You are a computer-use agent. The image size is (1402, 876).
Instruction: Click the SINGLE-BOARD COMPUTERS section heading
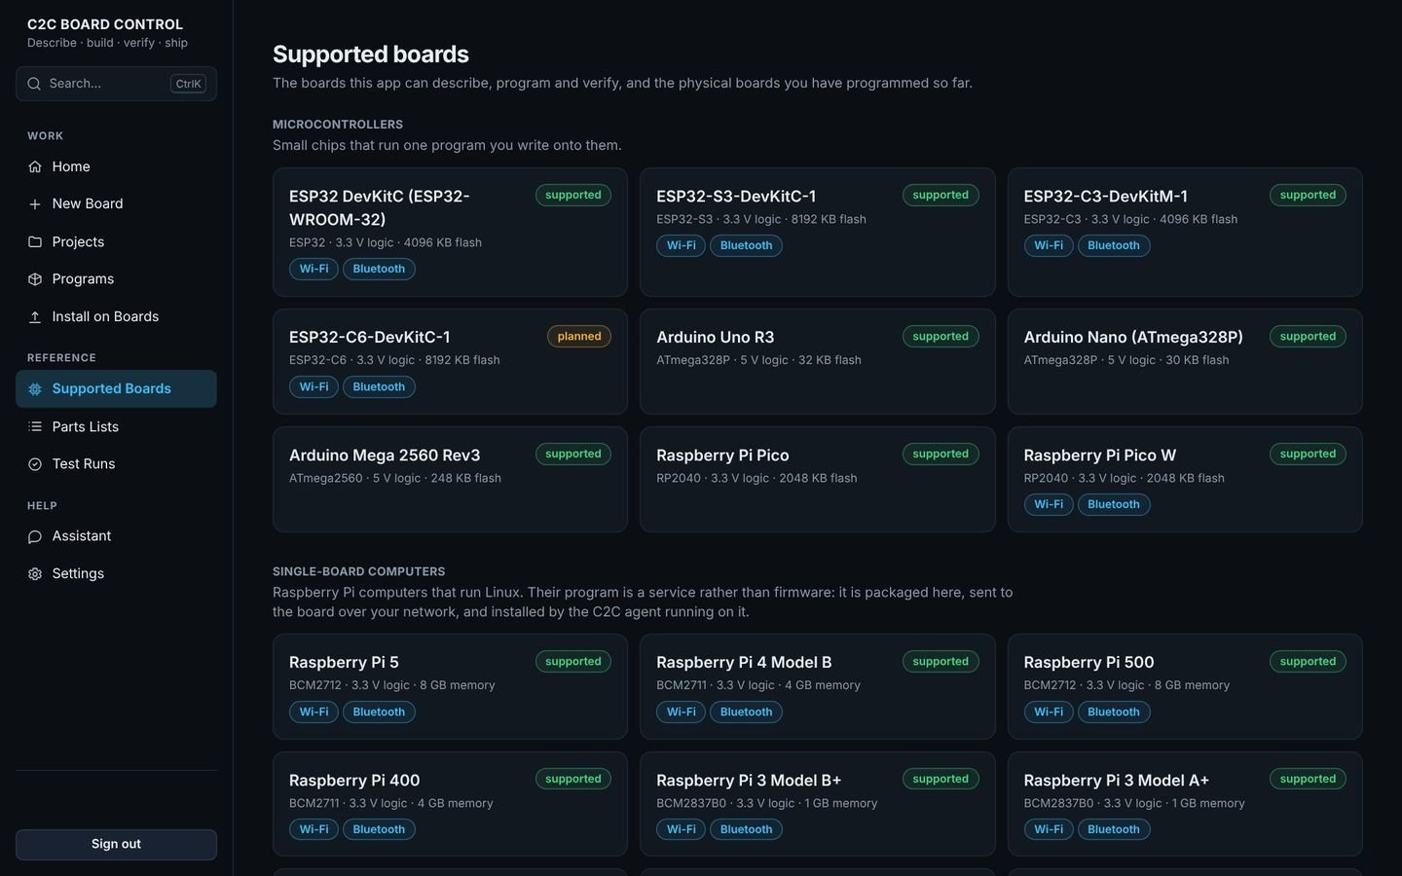(x=359, y=571)
